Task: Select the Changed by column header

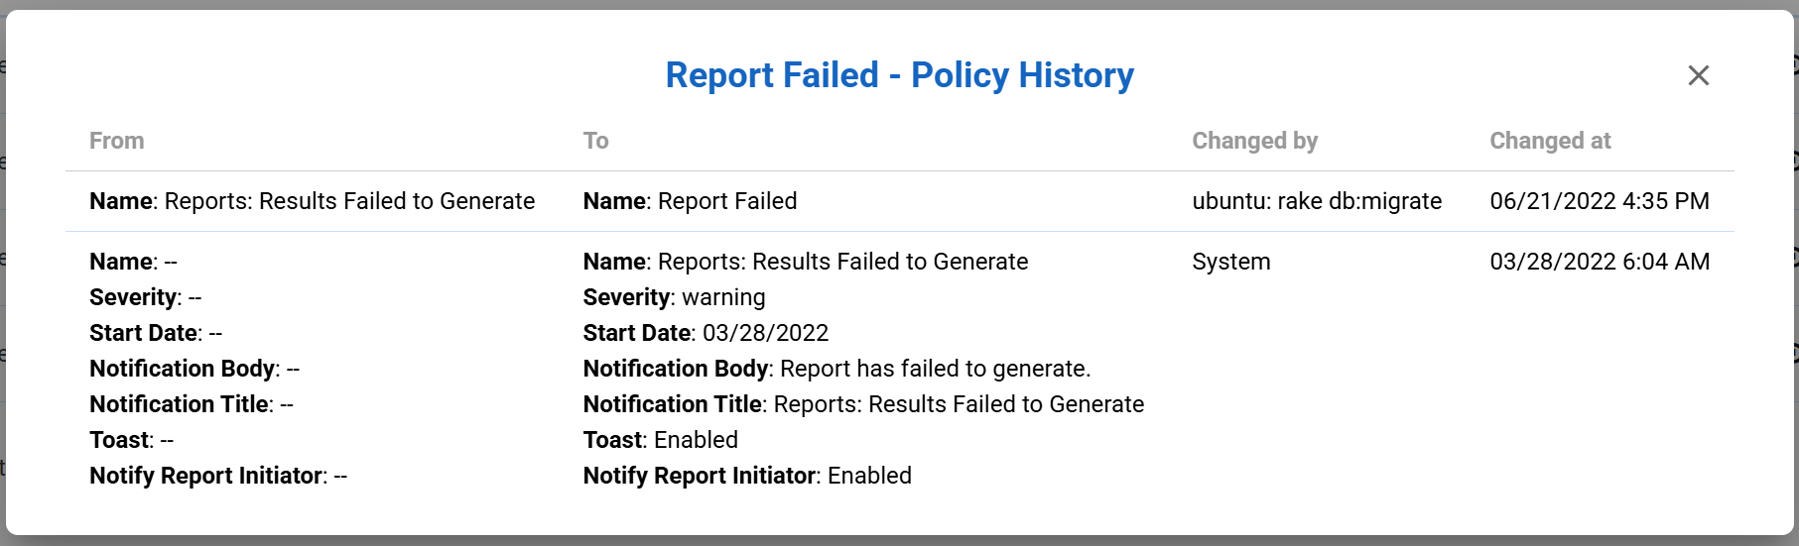Action: pos(1254,141)
